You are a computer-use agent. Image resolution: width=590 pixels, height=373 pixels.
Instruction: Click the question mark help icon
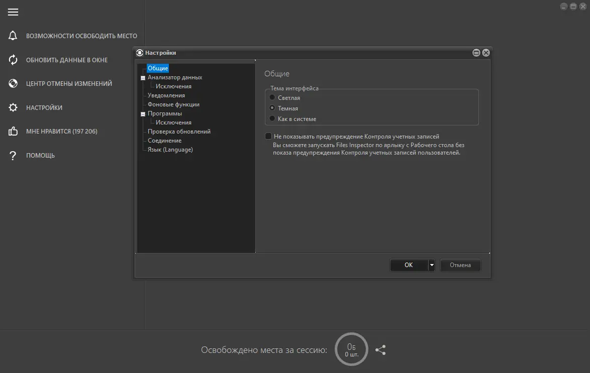coord(13,155)
